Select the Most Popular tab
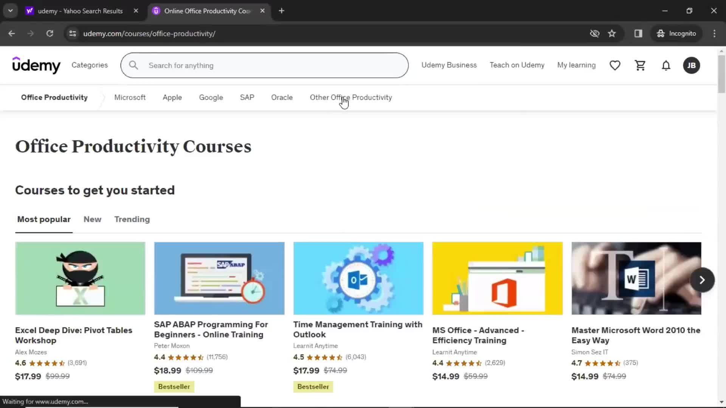This screenshot has height=408, width=726. [x=44, y=219]
